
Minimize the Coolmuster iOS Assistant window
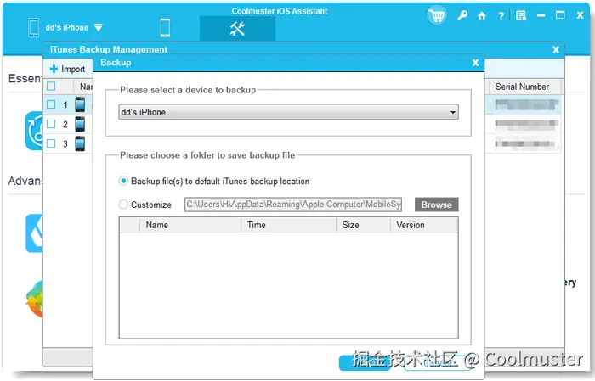[x=541, y=15]
